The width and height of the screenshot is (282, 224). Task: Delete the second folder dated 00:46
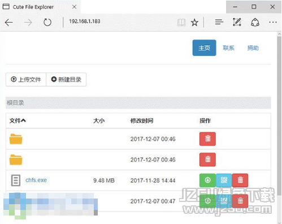(207, 160)
